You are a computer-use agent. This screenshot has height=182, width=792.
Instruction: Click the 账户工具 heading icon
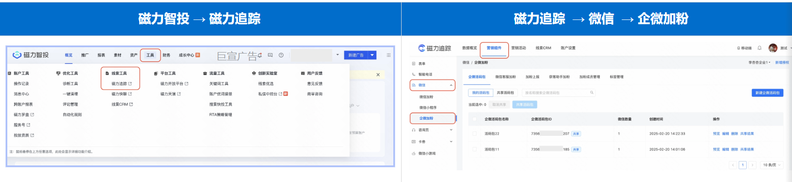(10, 73)
